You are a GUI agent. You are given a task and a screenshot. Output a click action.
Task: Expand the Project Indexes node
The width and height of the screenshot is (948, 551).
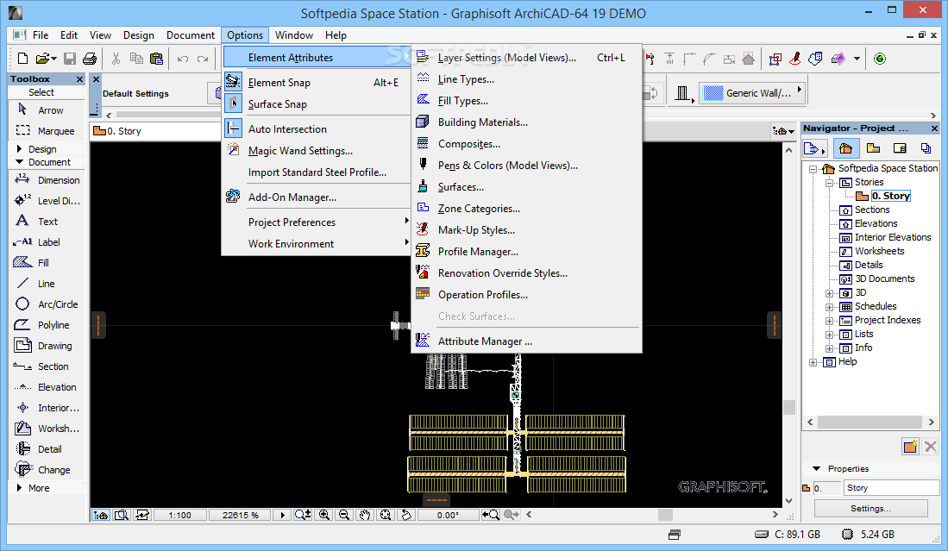tap(830, 321)
